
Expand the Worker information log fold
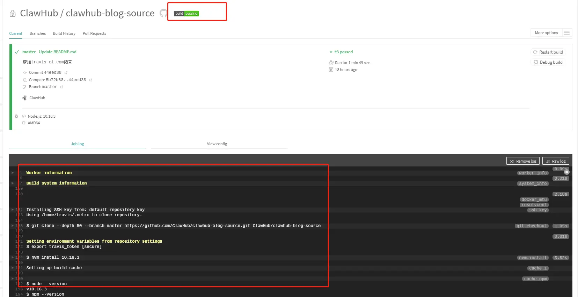click(13, 173)
